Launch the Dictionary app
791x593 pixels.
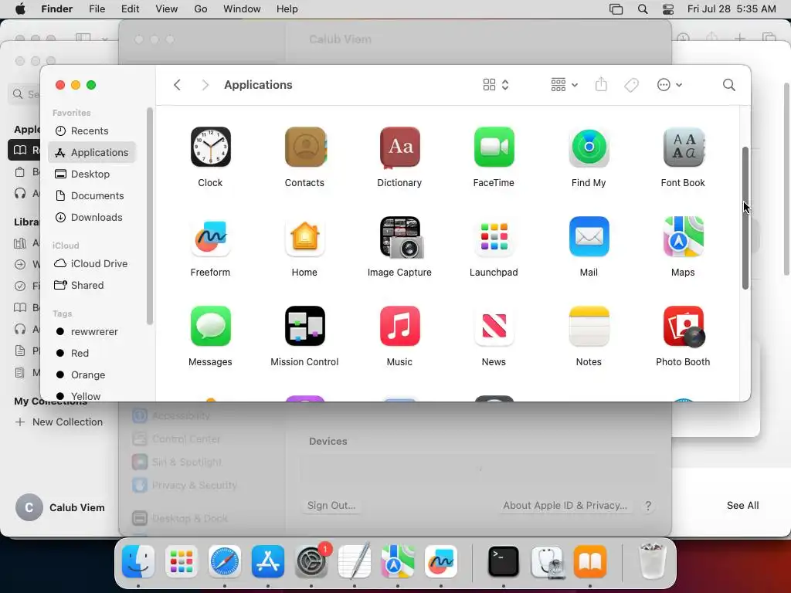tap(399, 147)
